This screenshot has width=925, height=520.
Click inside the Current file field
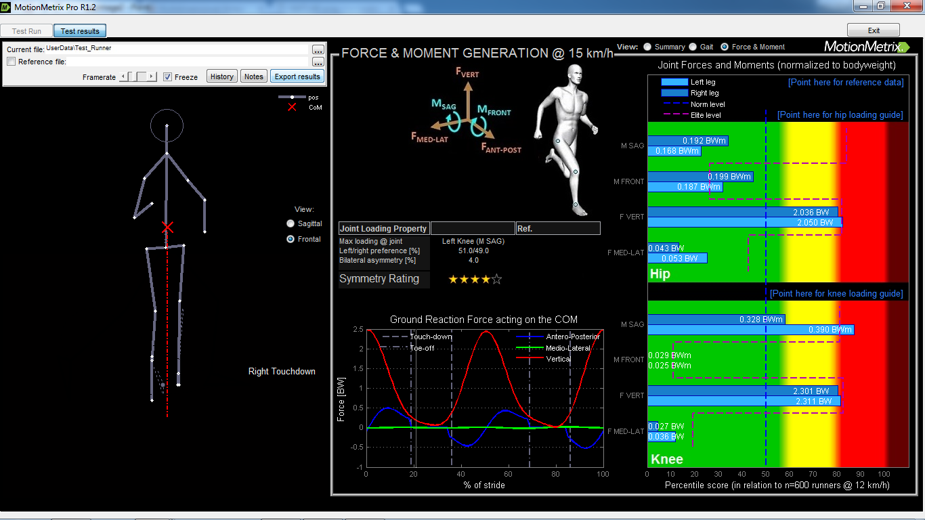(169, 49)
